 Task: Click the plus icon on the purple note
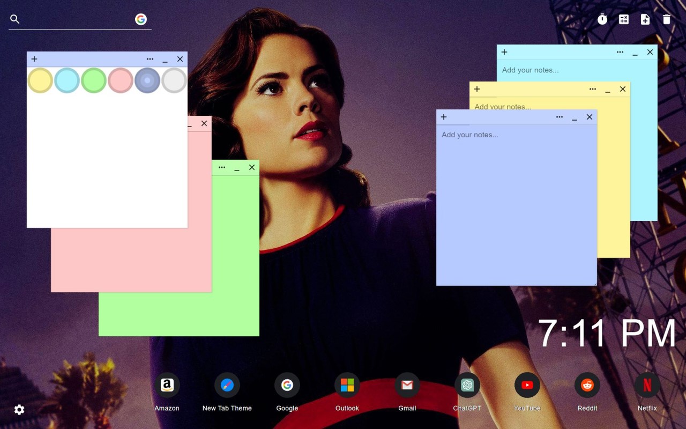[x=444, y=117]
